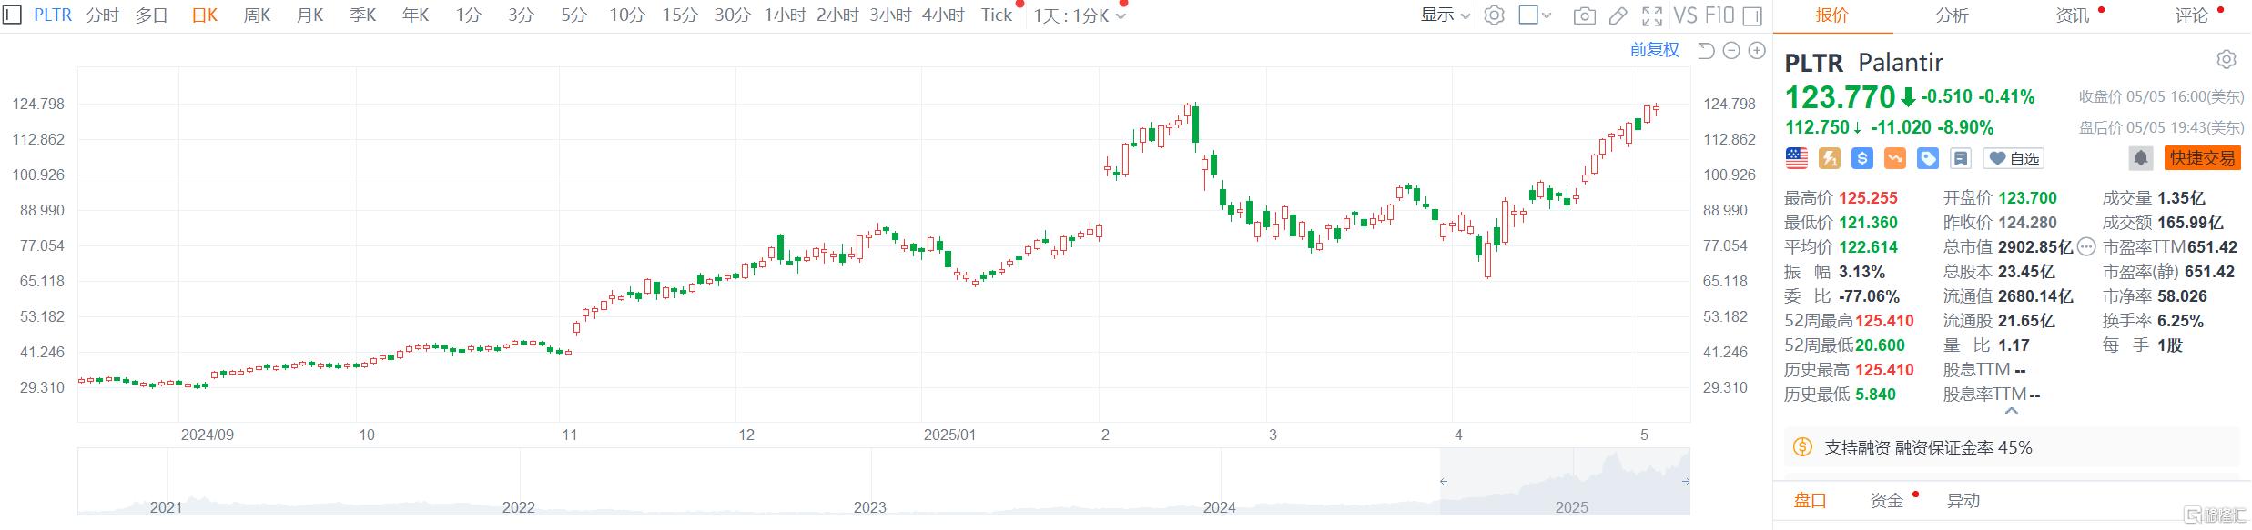Viewport: 2252px width, 530px height.
Task: Select the pencil drawing tool
Action: tap(1618, 15)
